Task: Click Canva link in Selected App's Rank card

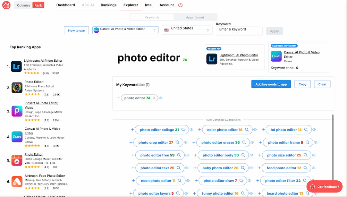Action: tap(302, 54)
